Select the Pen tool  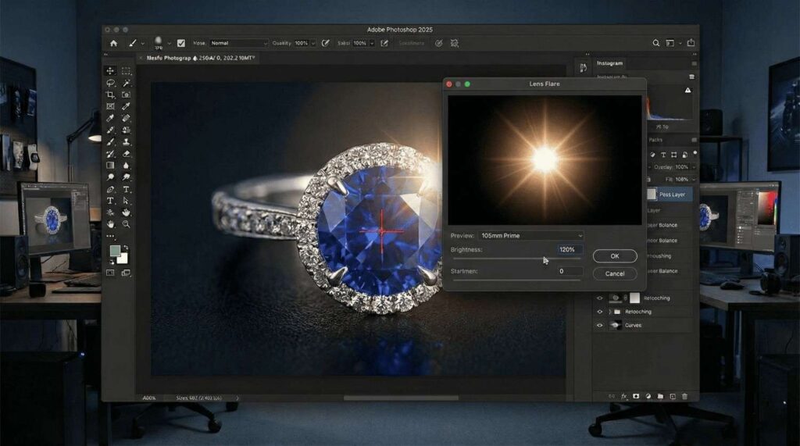[x=110, y=189]
